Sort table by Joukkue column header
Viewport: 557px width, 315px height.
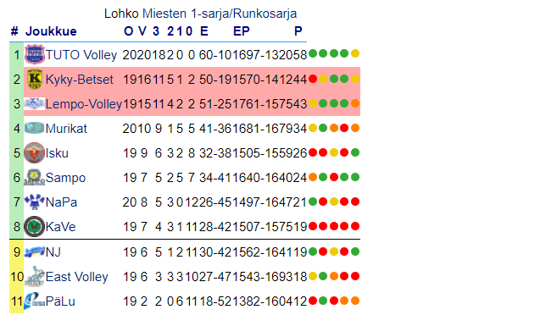[51, 31]
